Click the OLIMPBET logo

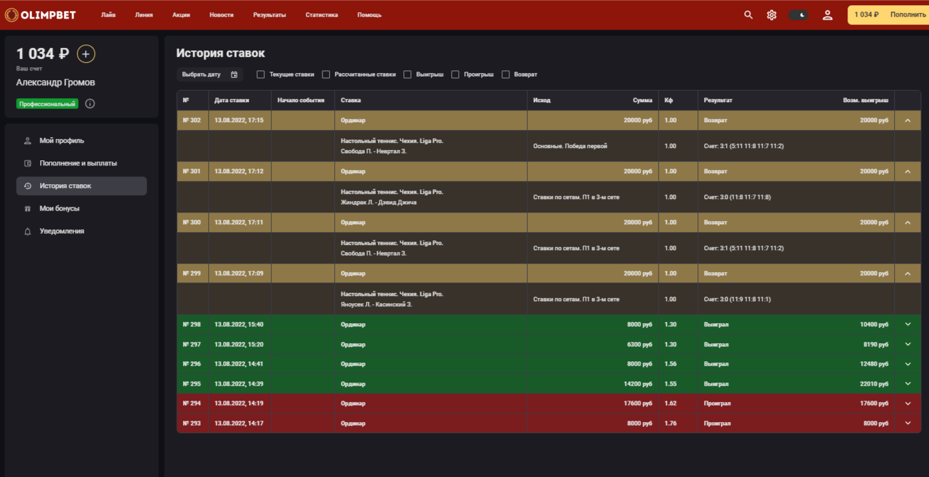click(x=40, y=14)
